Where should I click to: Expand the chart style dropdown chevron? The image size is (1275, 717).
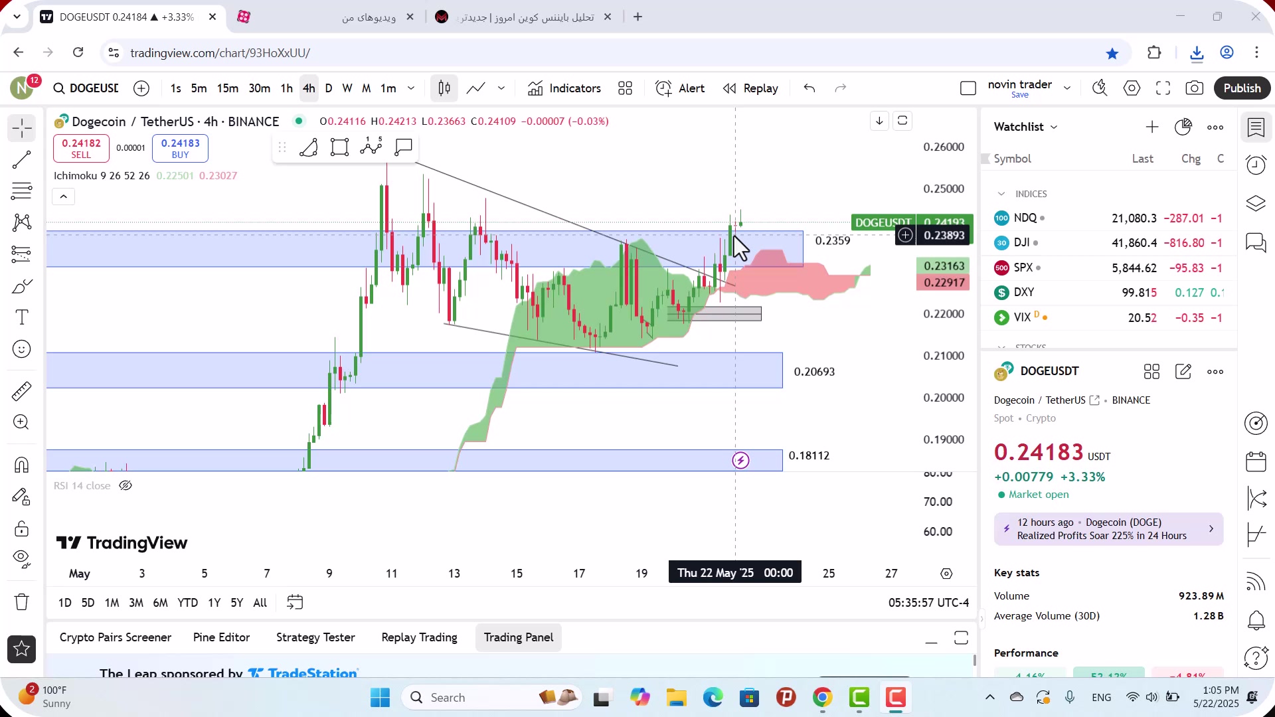pos(501,88)
